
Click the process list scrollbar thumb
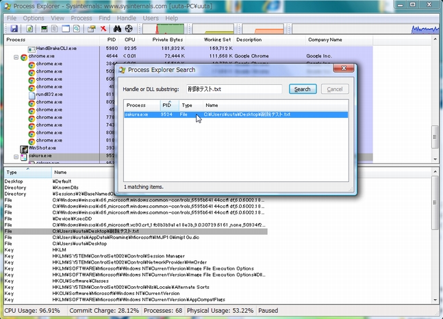[x=435, y=137]
